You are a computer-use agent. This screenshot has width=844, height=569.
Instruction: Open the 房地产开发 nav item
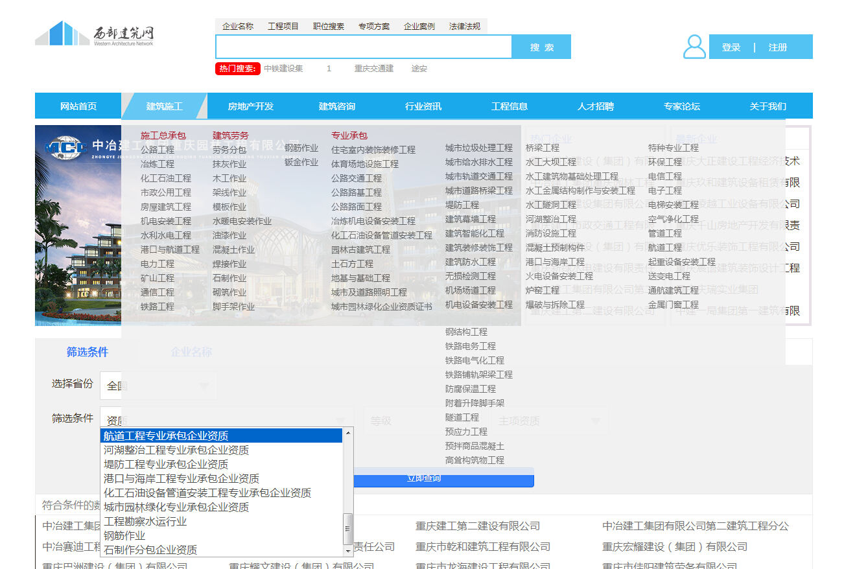(251, 106)
